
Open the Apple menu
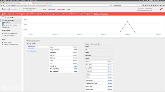(2, 1)
